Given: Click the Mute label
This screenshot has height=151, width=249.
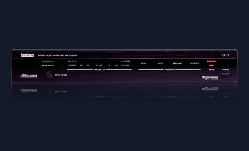Looking at the screenshot, I should point(212,69).
